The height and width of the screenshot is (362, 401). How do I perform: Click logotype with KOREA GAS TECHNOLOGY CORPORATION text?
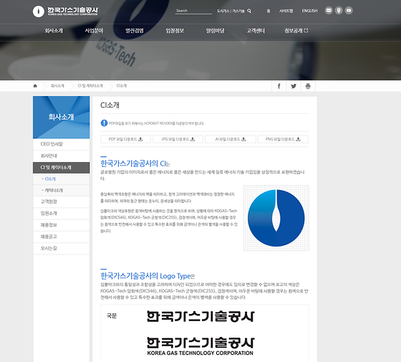click(x=200, y=346)
